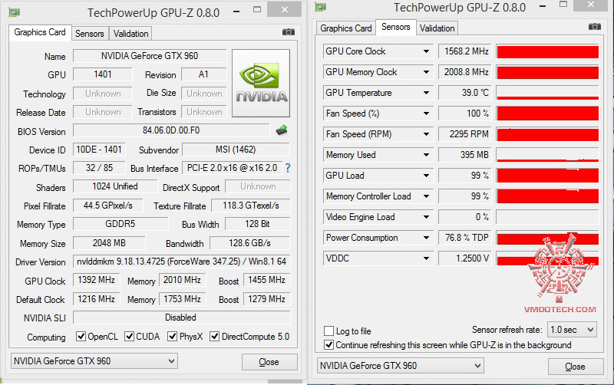
Task: Save BIOS using the chip icon next to BIOS Version
Action: tap(282, 130)
